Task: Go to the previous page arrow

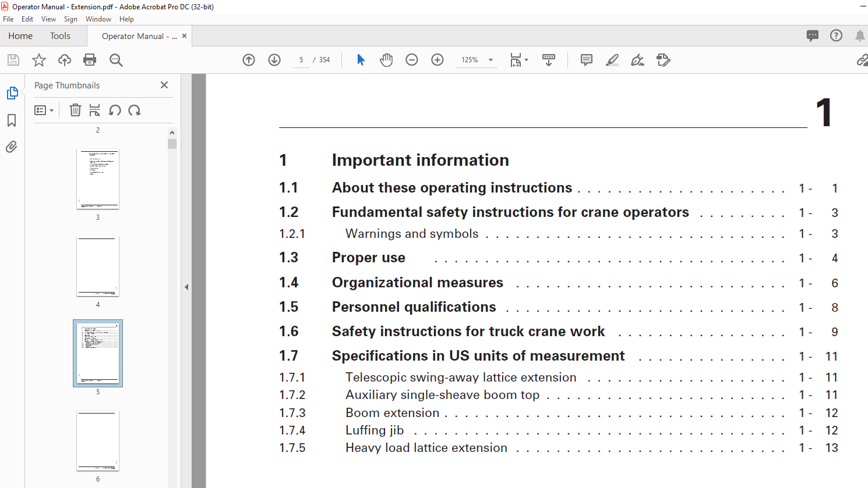Action: [x=249, y=60]
